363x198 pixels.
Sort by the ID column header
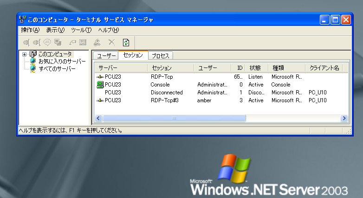(238, 68)
